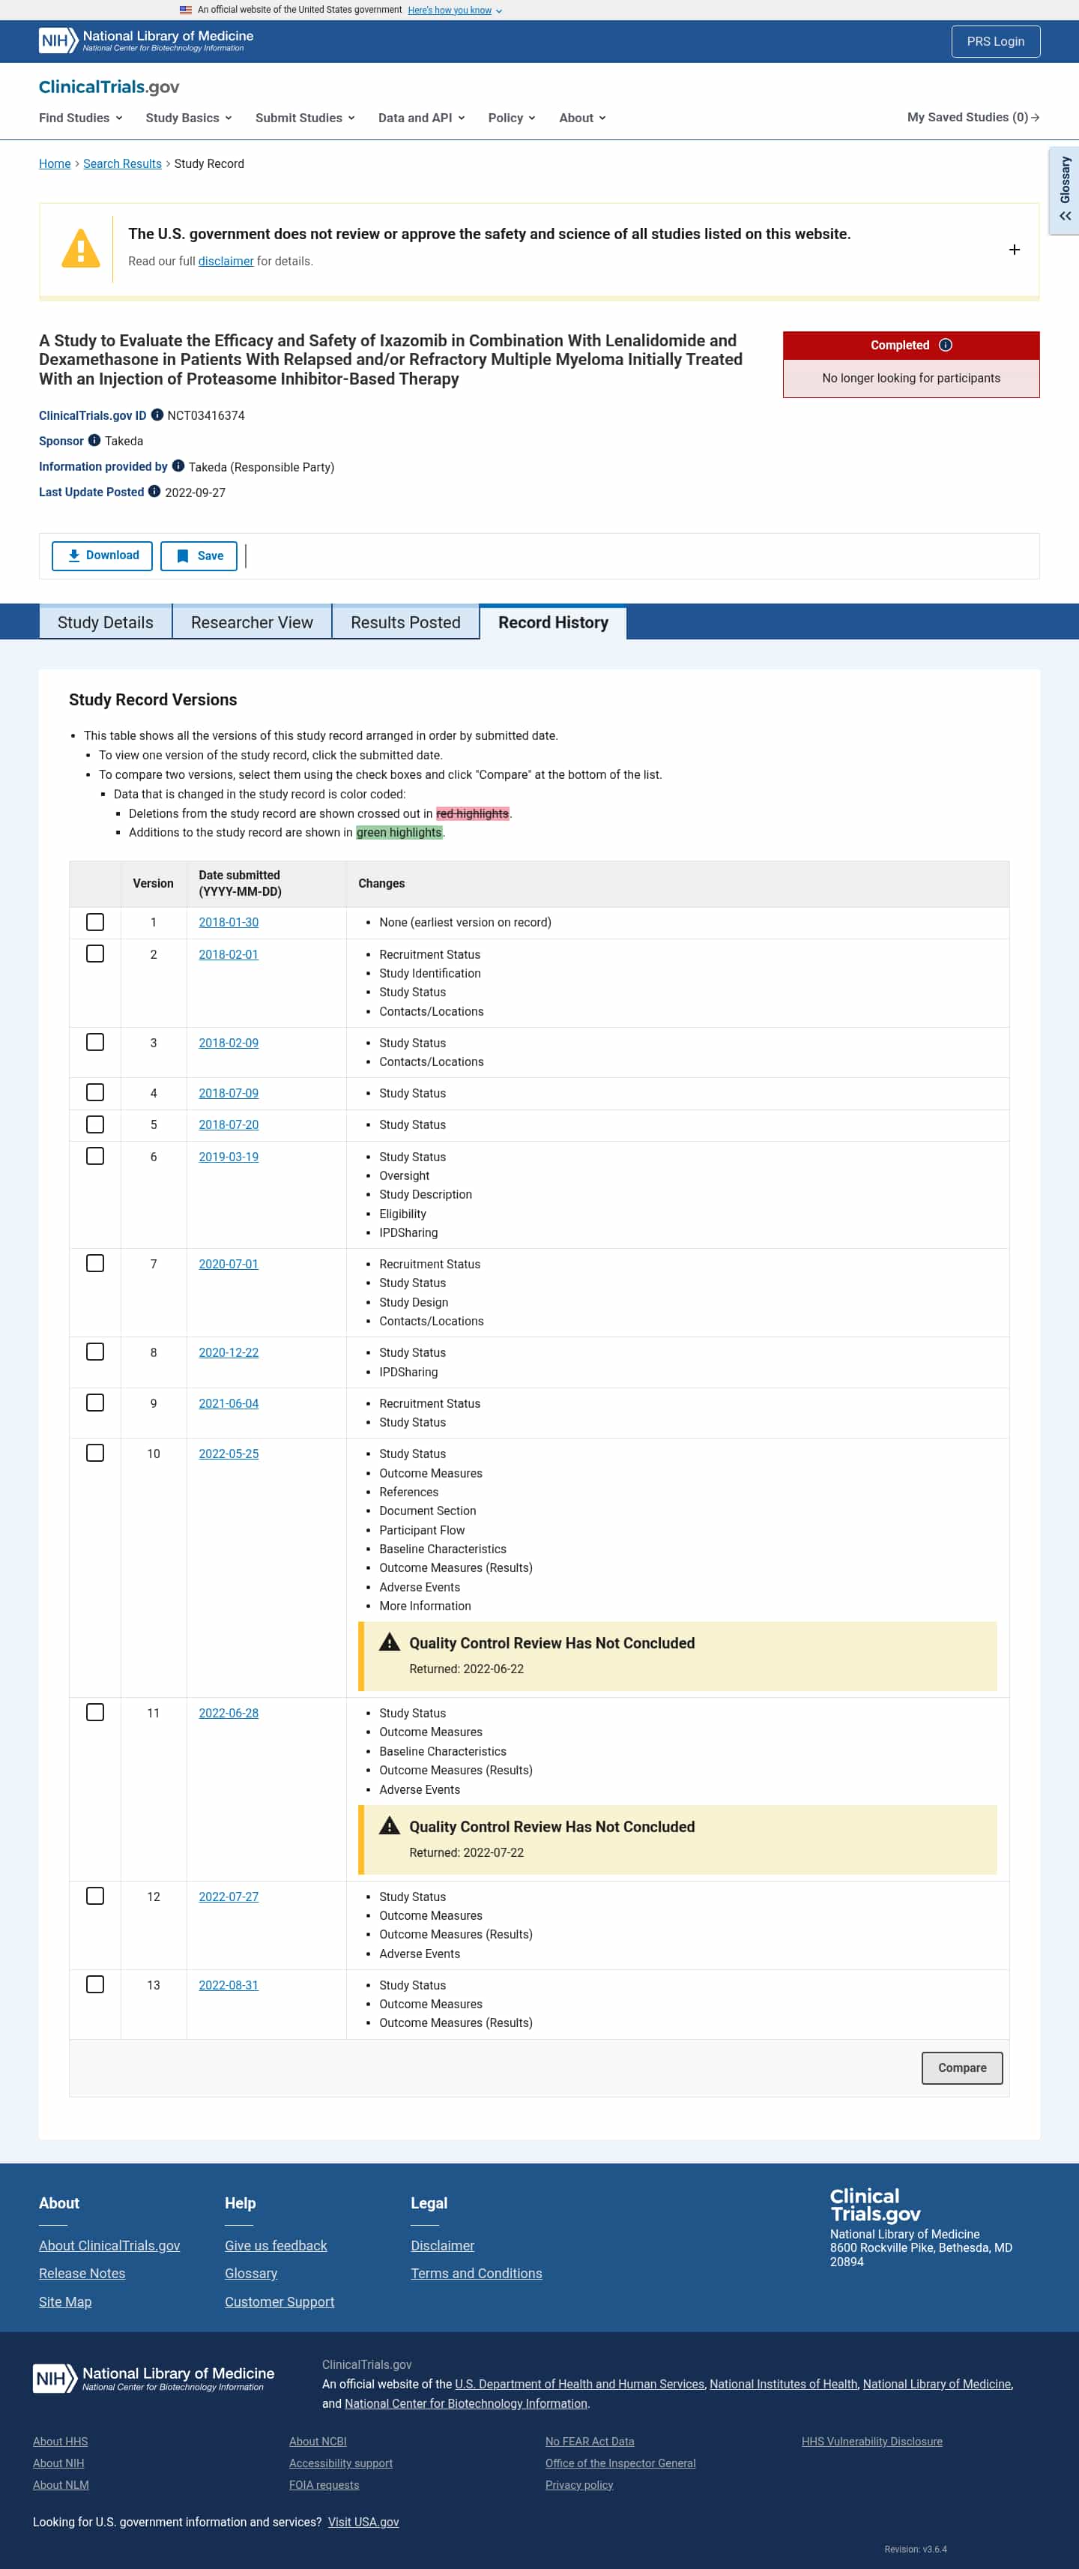Viewport: 1079px width, 2569px height.
Task: Click the info icon next to Information provided by
Action: pyautogui.click(x=178, y=466)
